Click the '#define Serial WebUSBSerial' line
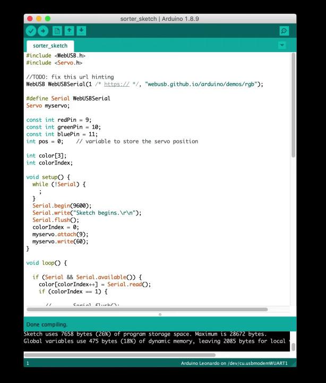326x383 pixels. pos(68,98)
